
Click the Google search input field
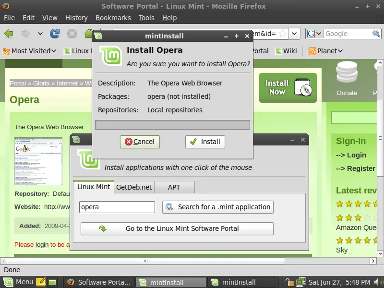348,34
